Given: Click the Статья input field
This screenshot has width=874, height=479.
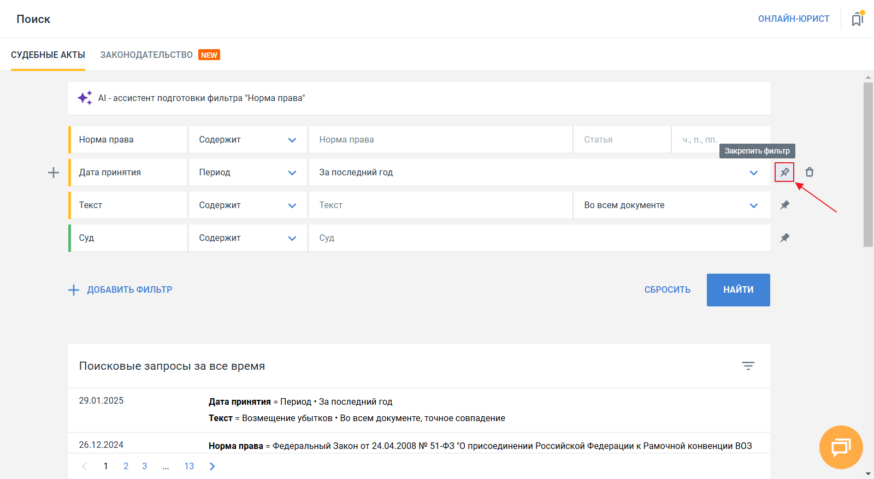Looking at the screenshot, I should click(622, 140).
